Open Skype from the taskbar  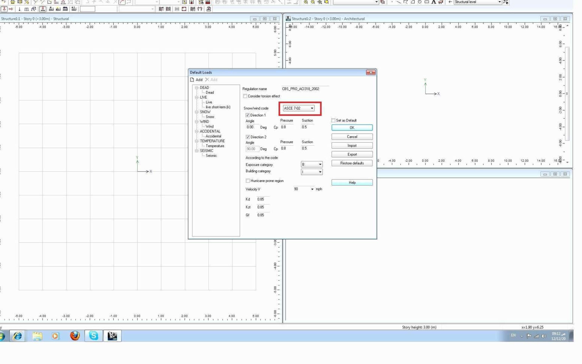click(93, 336)
